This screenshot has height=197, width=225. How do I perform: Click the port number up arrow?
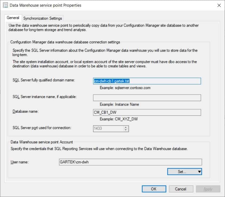point(126,127)
